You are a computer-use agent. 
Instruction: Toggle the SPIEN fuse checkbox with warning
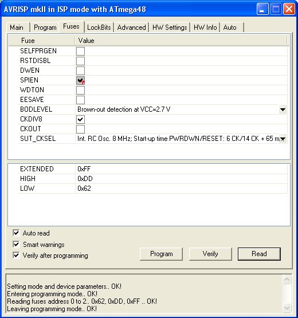point(80,80)
